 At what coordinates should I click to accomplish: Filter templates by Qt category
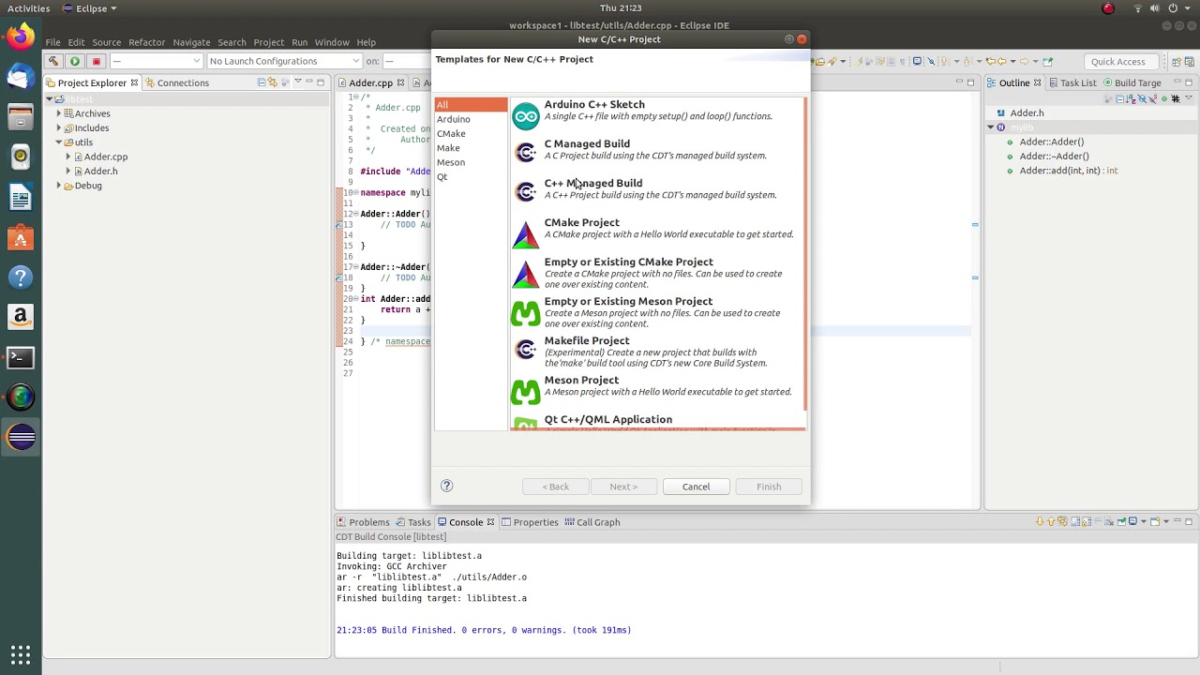click(x=471, y=176)
